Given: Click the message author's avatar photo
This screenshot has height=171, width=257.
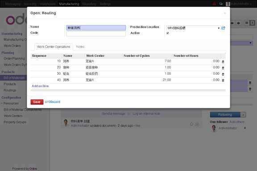Looking at the screenshot, I should [x=66, y=123].
